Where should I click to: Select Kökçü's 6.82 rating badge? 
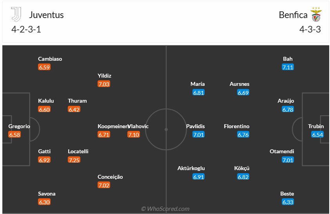(243, 177)
